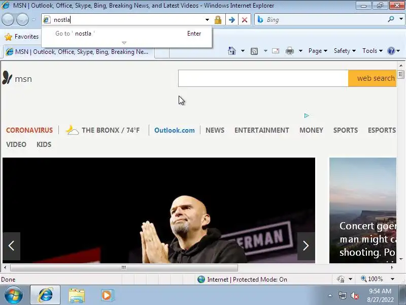Expand autocomplete suggestions with down chevron
The image size is (406, 305).
[124, 43]
